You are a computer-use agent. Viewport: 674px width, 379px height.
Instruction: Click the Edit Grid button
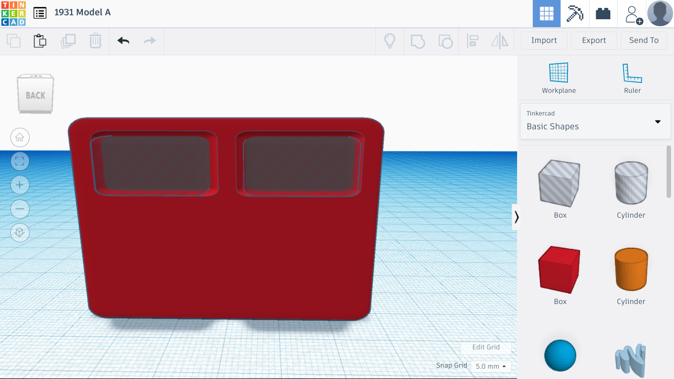486,347
